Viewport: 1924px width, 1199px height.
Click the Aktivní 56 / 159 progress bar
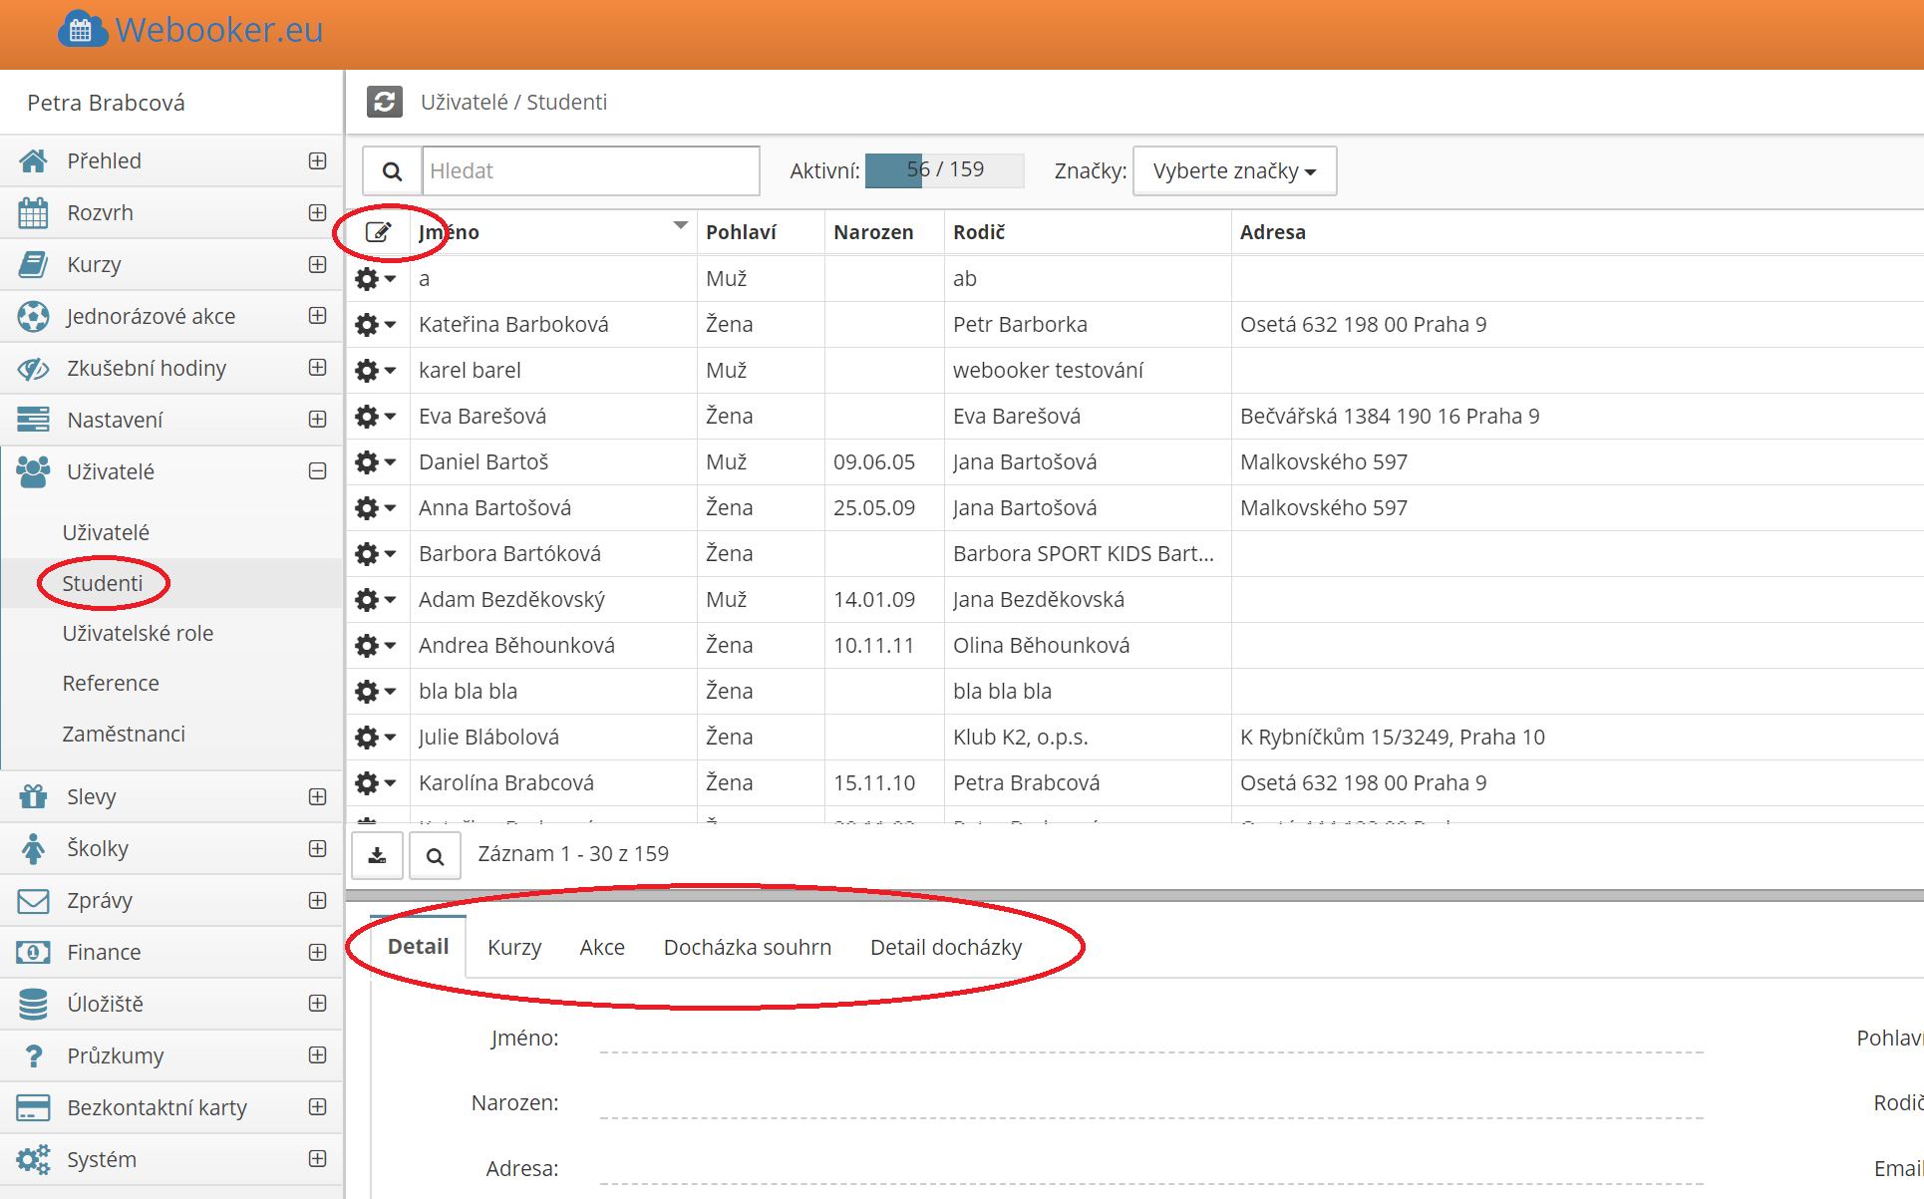click(943, 170)
